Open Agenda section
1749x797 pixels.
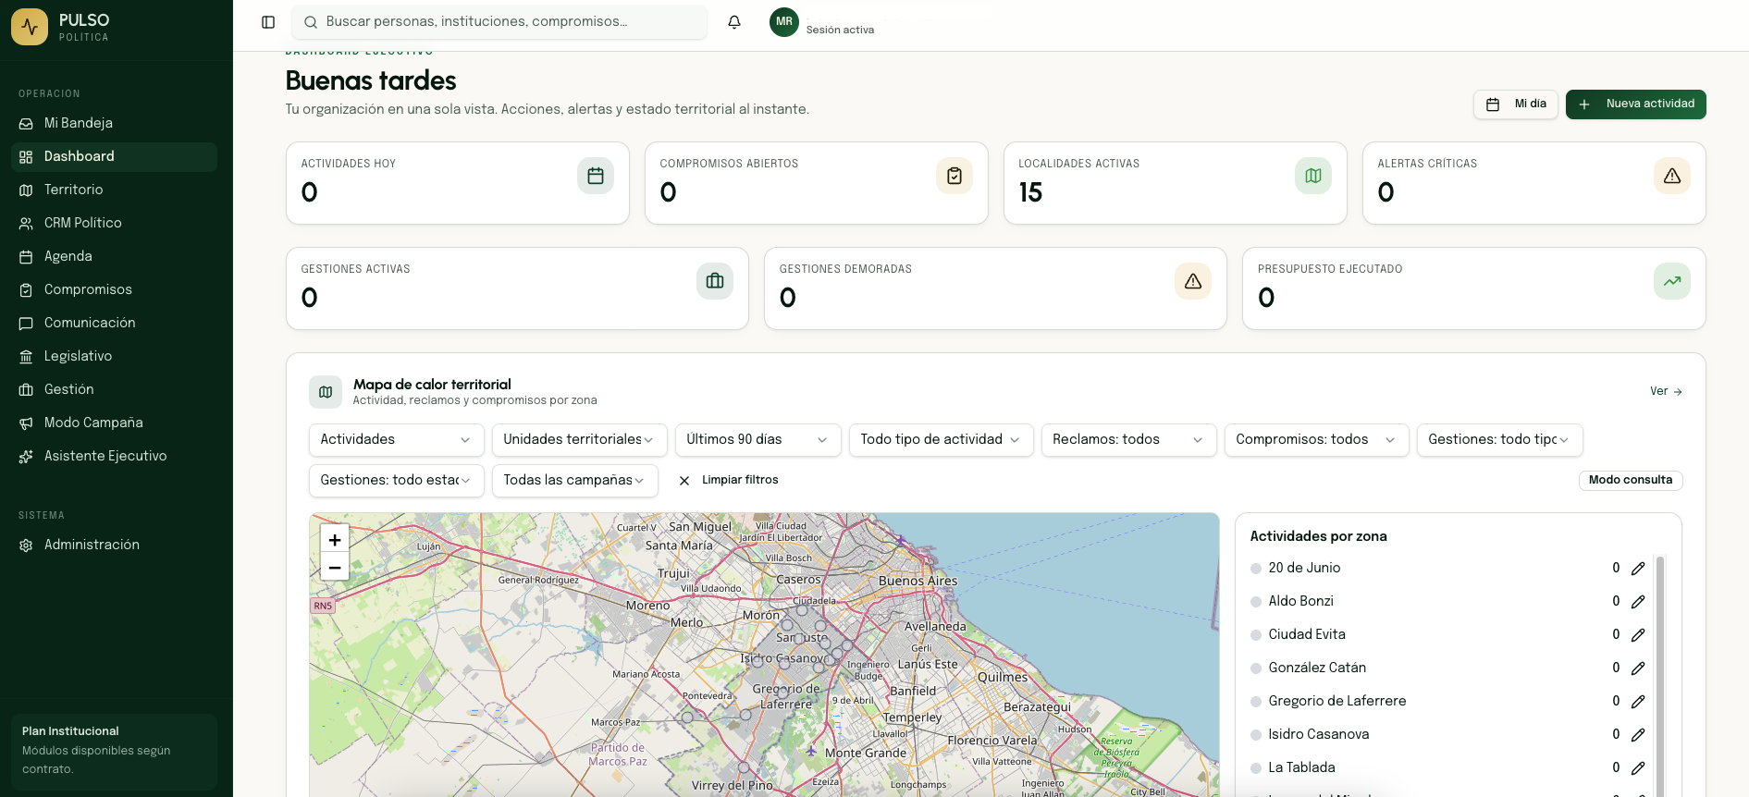coord(114,257)
